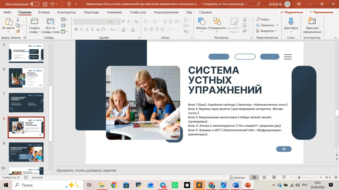339x190 pixels.
Task: Click the Windows Start button
Action: tap(6, 185)
